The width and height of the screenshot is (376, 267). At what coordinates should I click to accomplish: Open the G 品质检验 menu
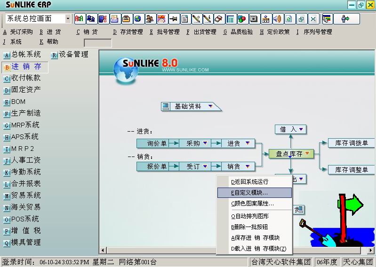(238, 32)
